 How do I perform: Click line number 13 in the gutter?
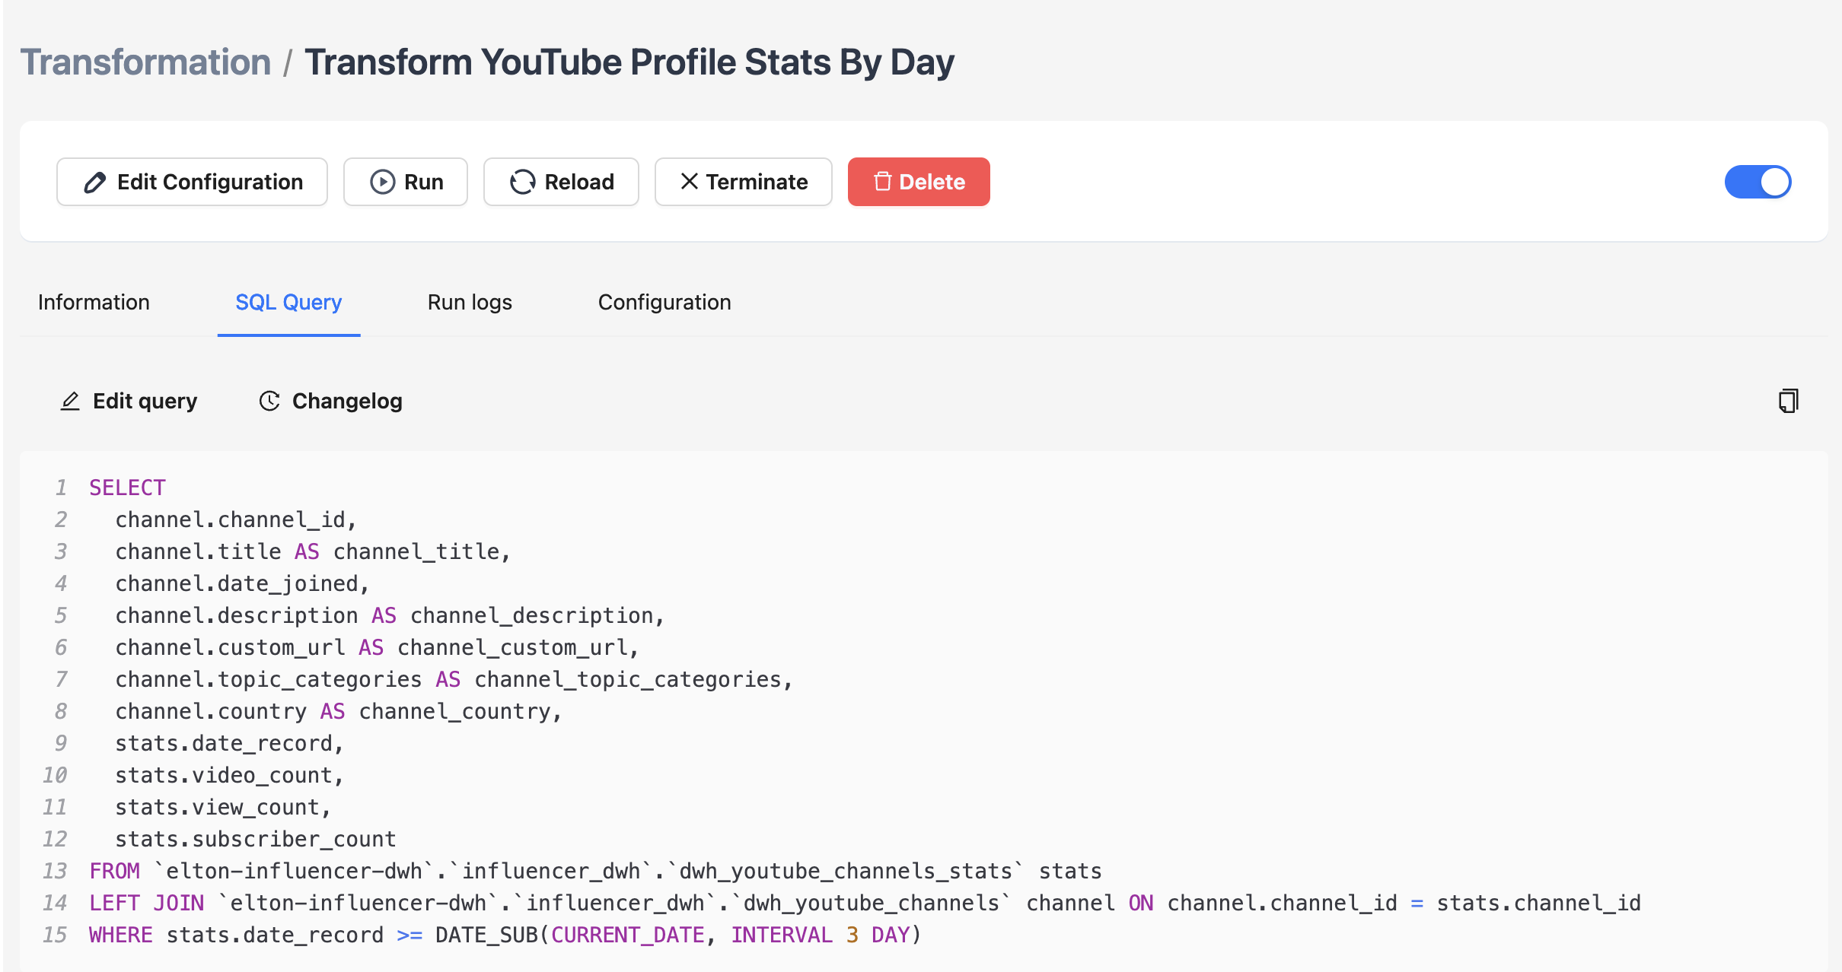click(x=55, y=871)
